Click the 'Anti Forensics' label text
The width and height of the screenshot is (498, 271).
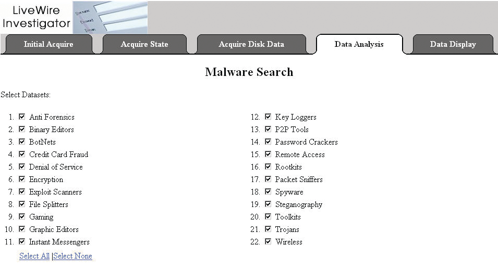pyautogui.click(x=52, y=117)
